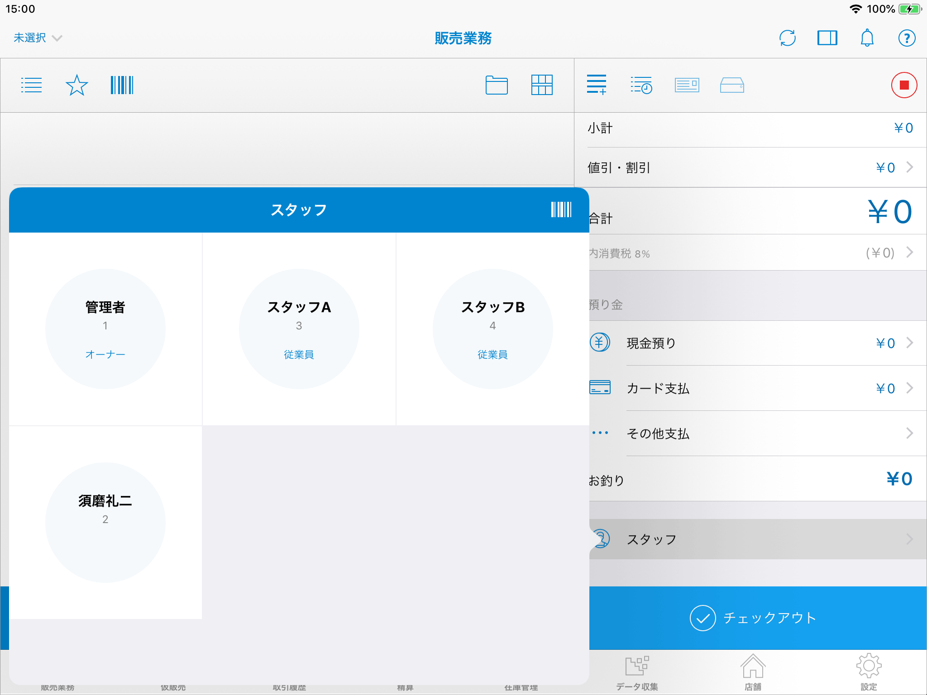Open the help question mark icon
927x695 pixels.
pos(907,38)
